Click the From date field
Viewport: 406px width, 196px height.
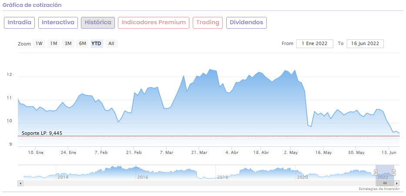(315, 43)
